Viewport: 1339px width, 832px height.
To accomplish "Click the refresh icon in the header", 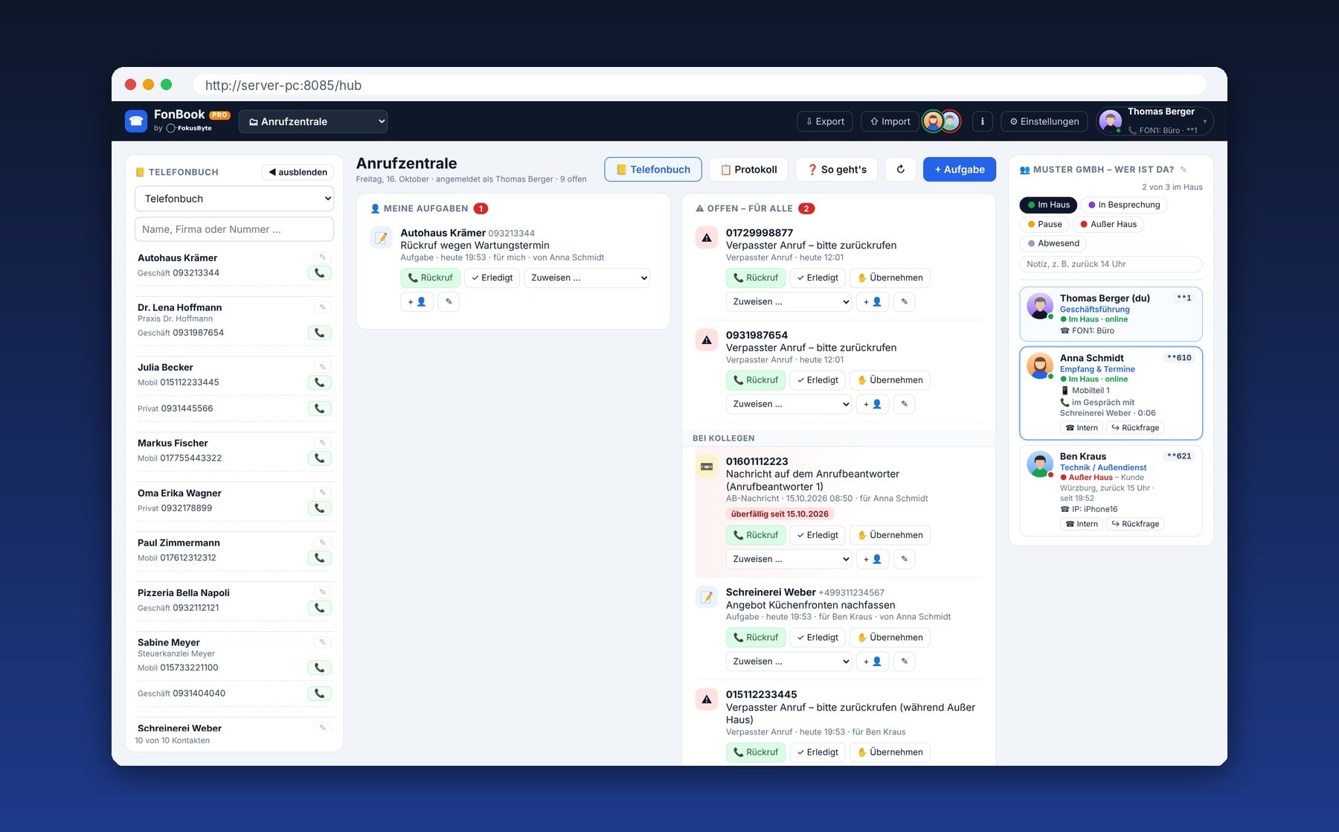I will (900, 169).
